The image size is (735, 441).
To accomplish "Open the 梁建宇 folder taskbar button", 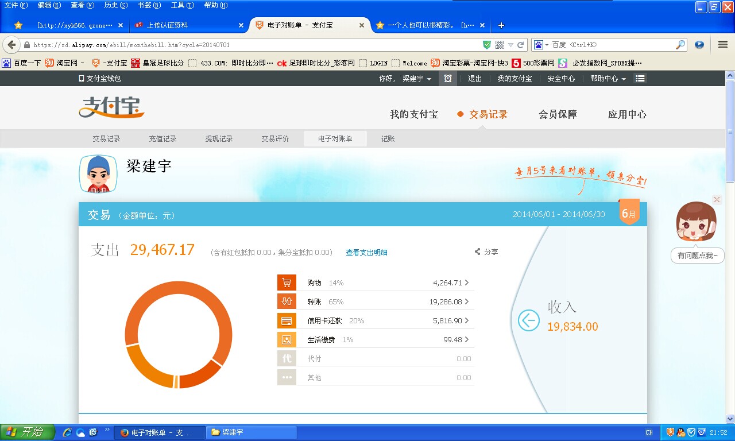I will pos(251,432).
